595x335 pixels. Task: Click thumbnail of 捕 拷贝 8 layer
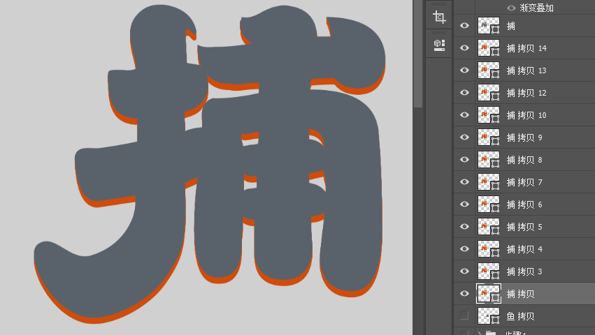pyautogui.click(x=489, y=160)
